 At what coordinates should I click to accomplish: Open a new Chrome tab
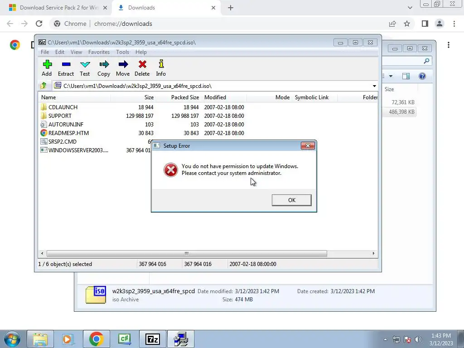[231, 8]
